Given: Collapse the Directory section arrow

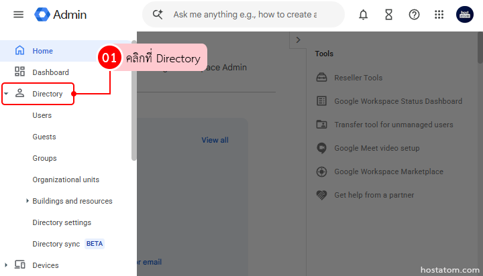Looking at the screenshot, I should (6, 94).
